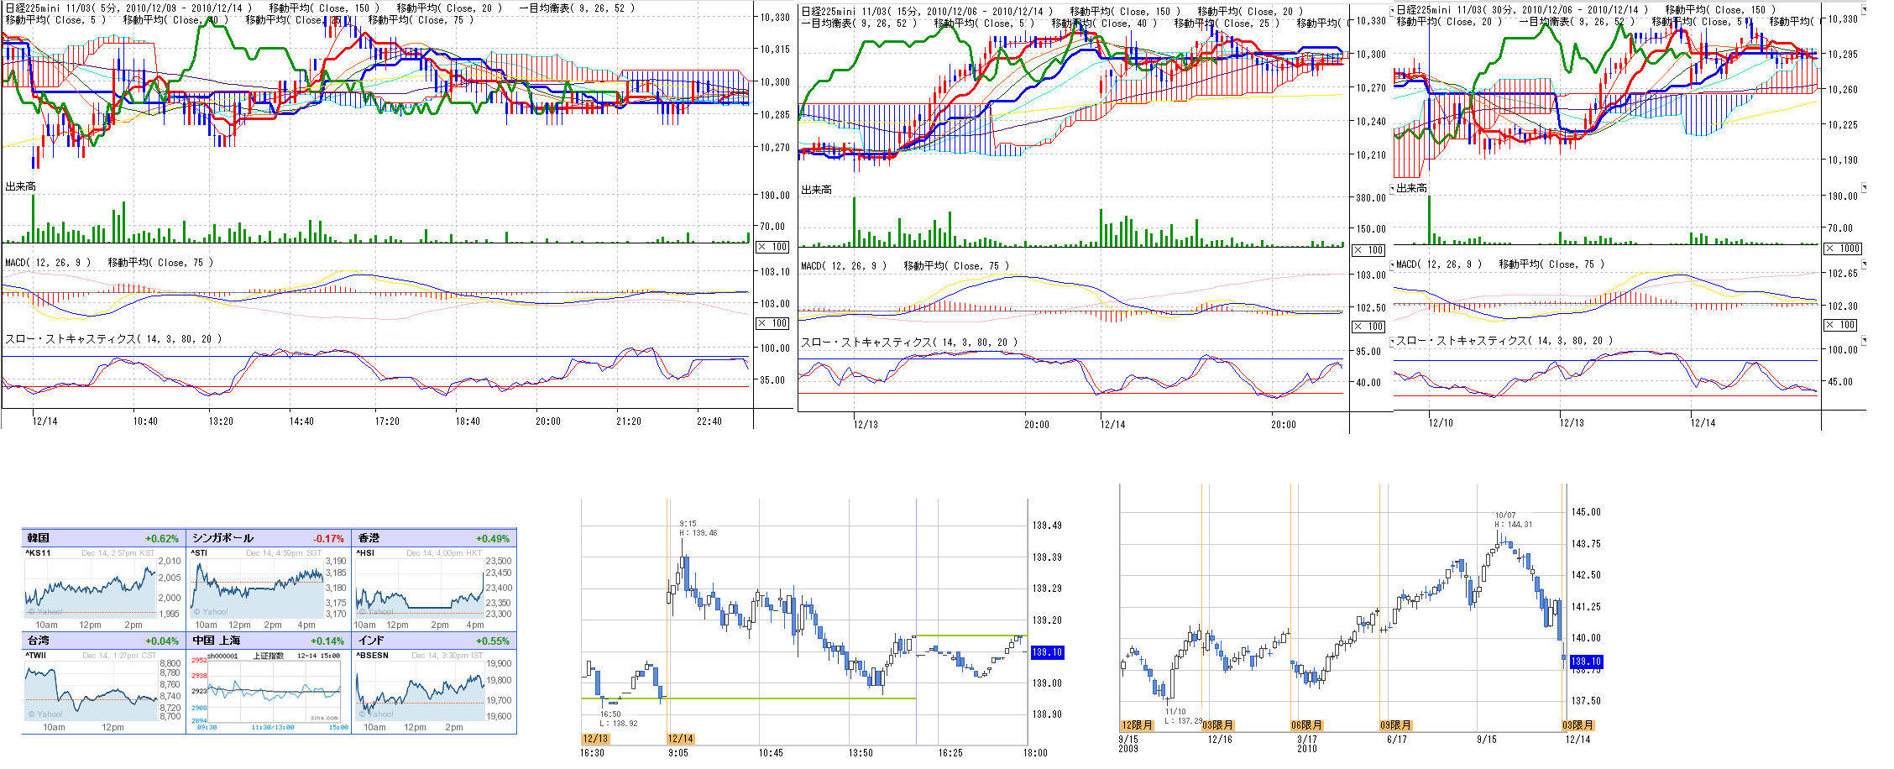This screenshot has height=769, width=1894.
Task: Click the ×100 MACD scale box in 5-minute chart
Action: pos(772,323)
